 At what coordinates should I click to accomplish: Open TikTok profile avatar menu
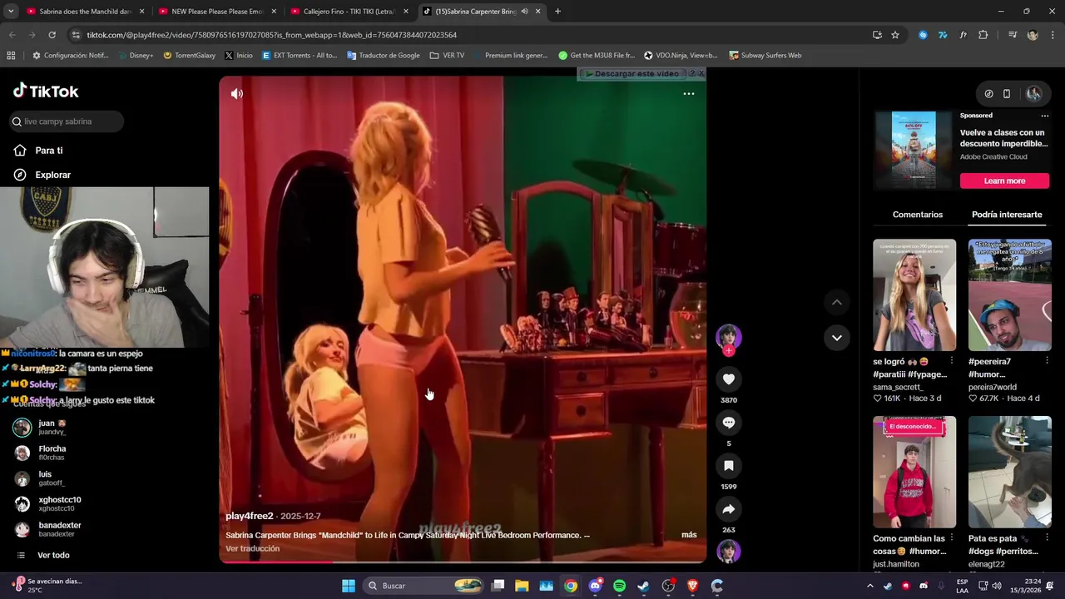[1033, 94]
